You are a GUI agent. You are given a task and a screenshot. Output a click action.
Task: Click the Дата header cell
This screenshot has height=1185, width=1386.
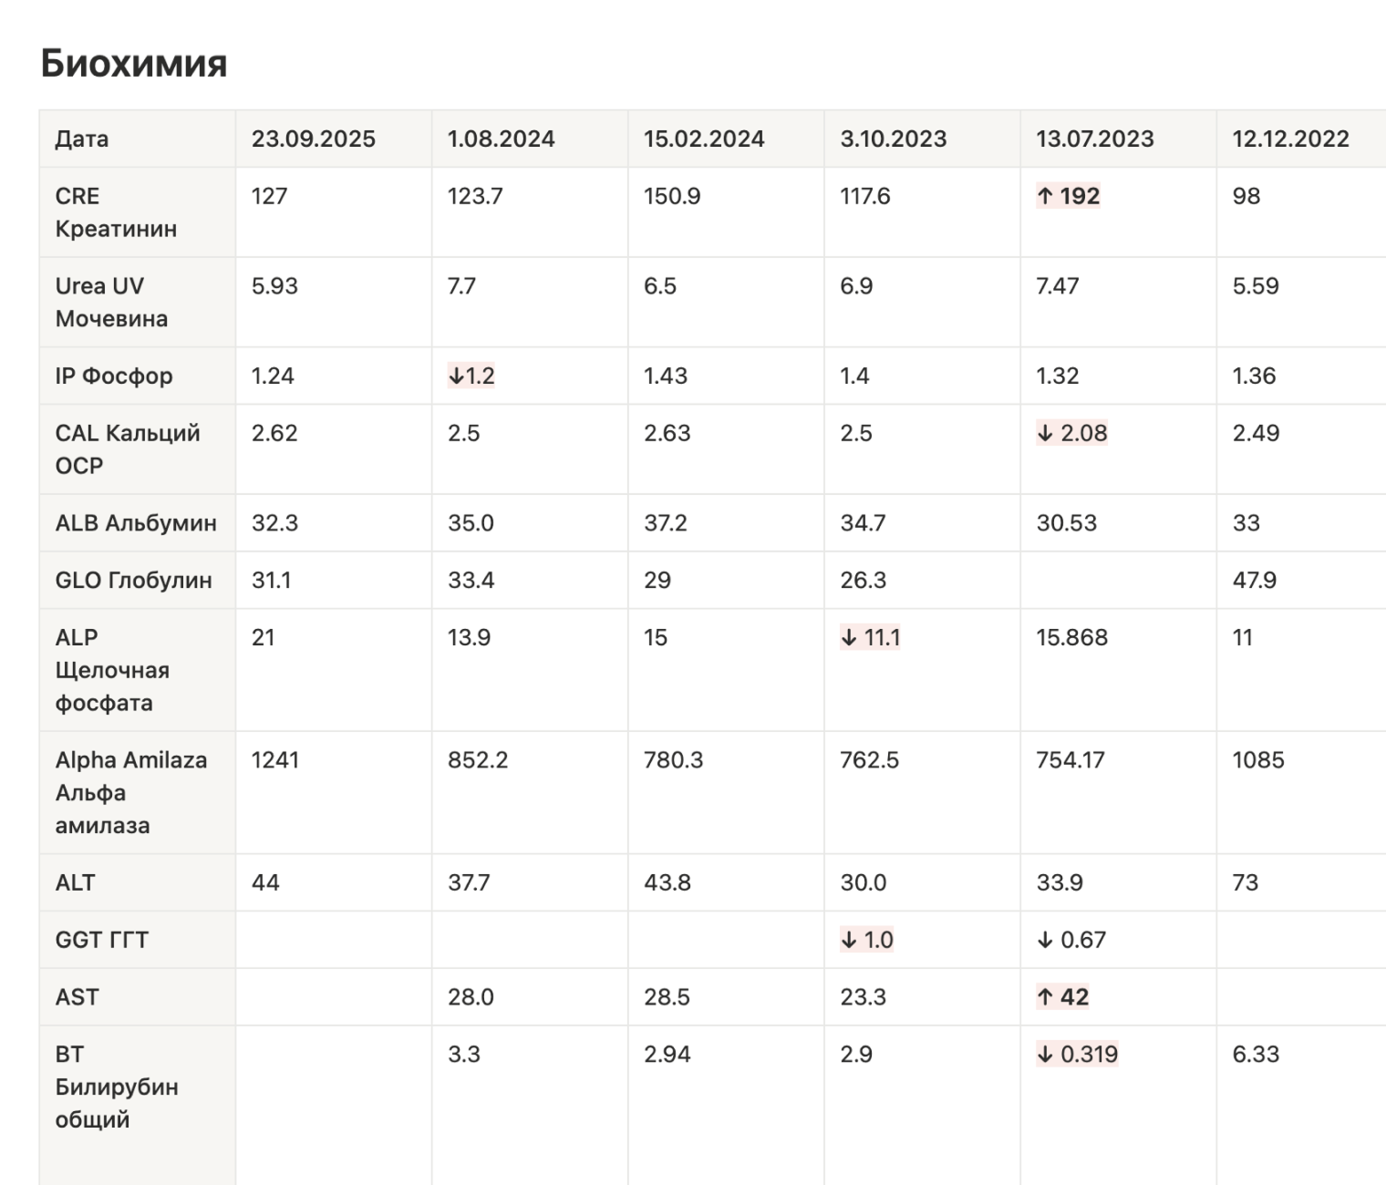tap(82, 139)
